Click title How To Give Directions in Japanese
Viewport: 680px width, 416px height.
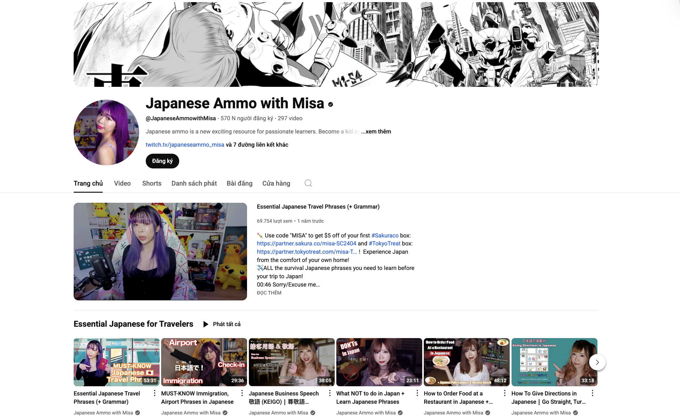tap(549, 398)
